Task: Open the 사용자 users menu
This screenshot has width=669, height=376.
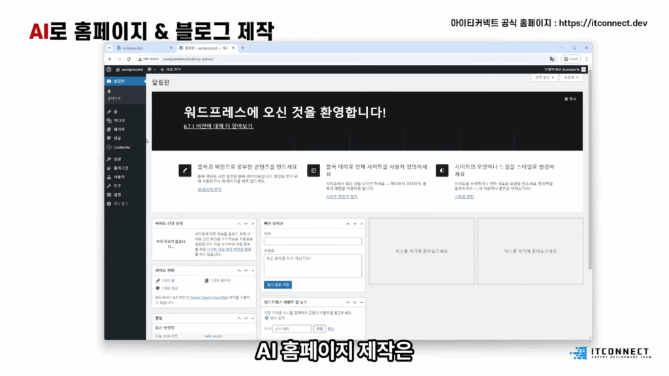Action: pyautogui.click(x=125, y=177)
